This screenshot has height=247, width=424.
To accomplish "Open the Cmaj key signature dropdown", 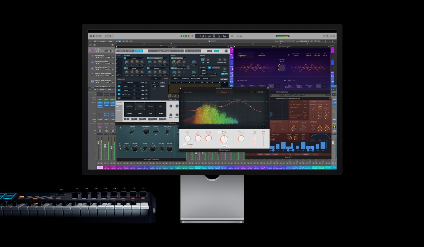I will 226,36.
